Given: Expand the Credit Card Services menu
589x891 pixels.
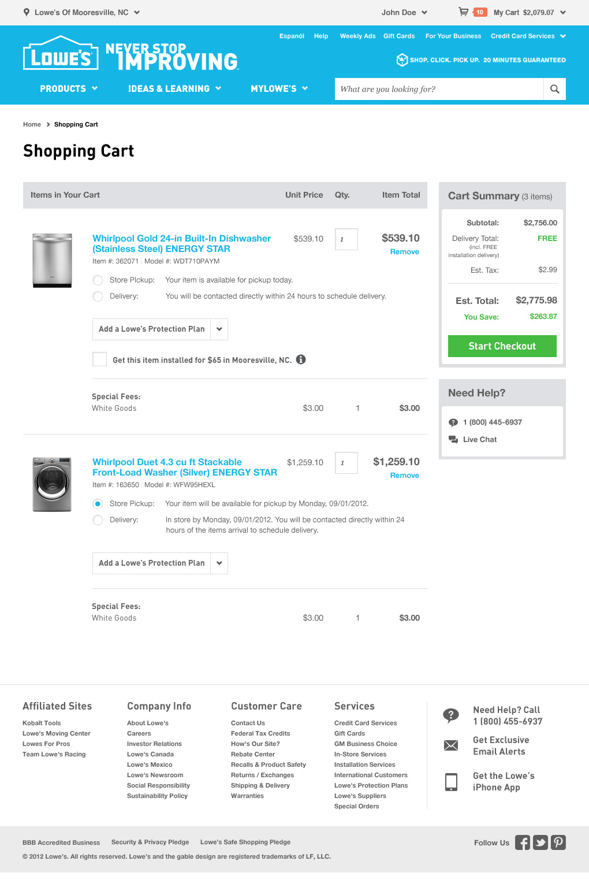Looking at the screenshot, I should (527, 36).
